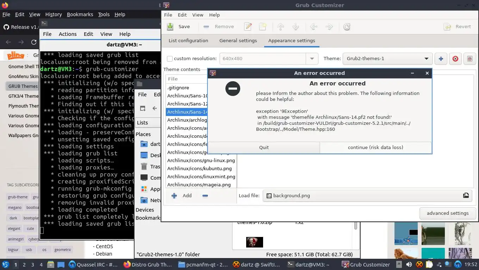Click the grub-theme tag
Screen dimensions: 479x270
pos(18,197)
